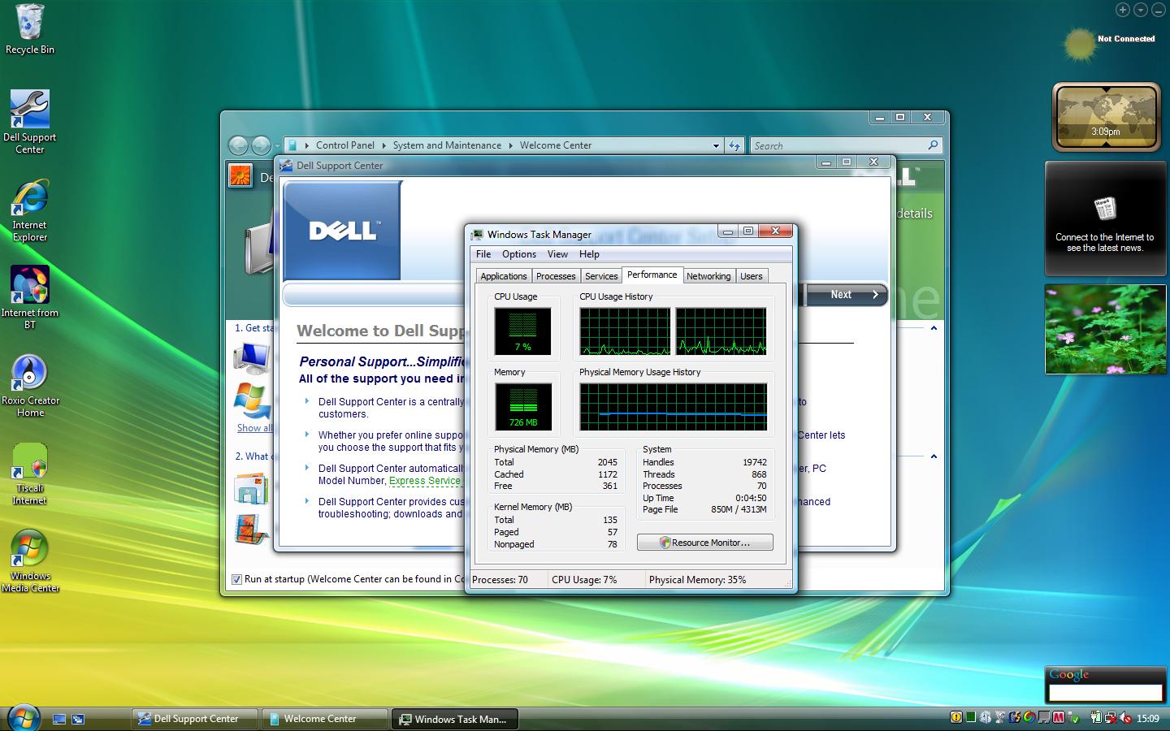Click the Safely Remove Hardware tray icon
The image size is (1170, 731).
1073,718
